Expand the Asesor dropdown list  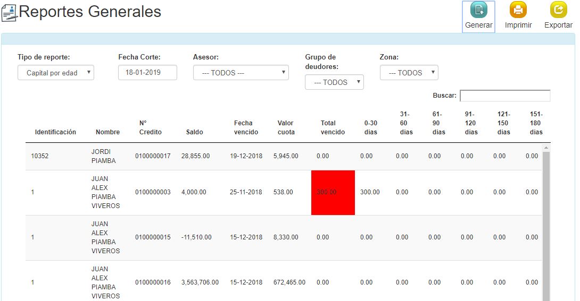241,73
